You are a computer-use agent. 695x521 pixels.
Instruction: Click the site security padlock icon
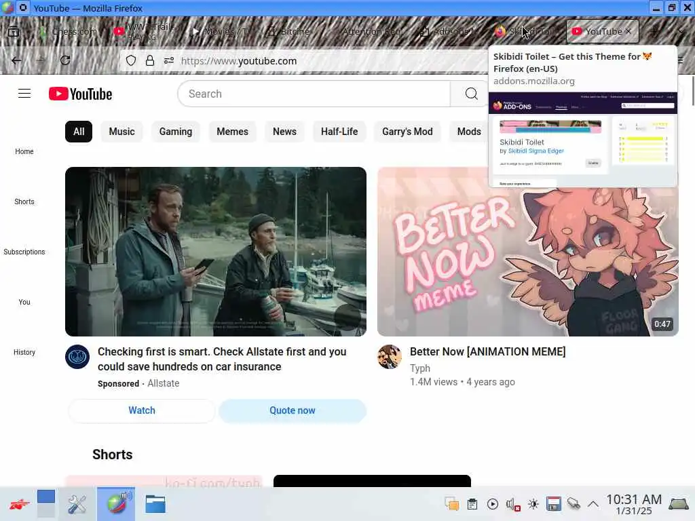(x=150, y=60)
